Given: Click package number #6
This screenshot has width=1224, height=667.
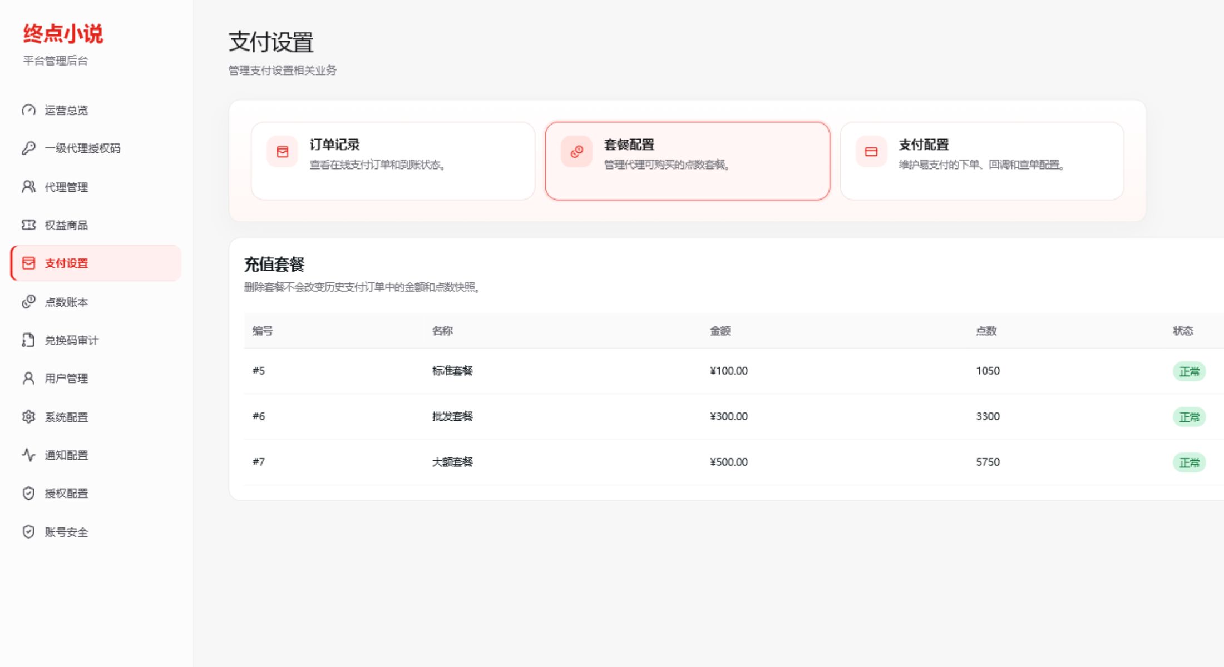Looking at the screenshot, I should point(259,416).
